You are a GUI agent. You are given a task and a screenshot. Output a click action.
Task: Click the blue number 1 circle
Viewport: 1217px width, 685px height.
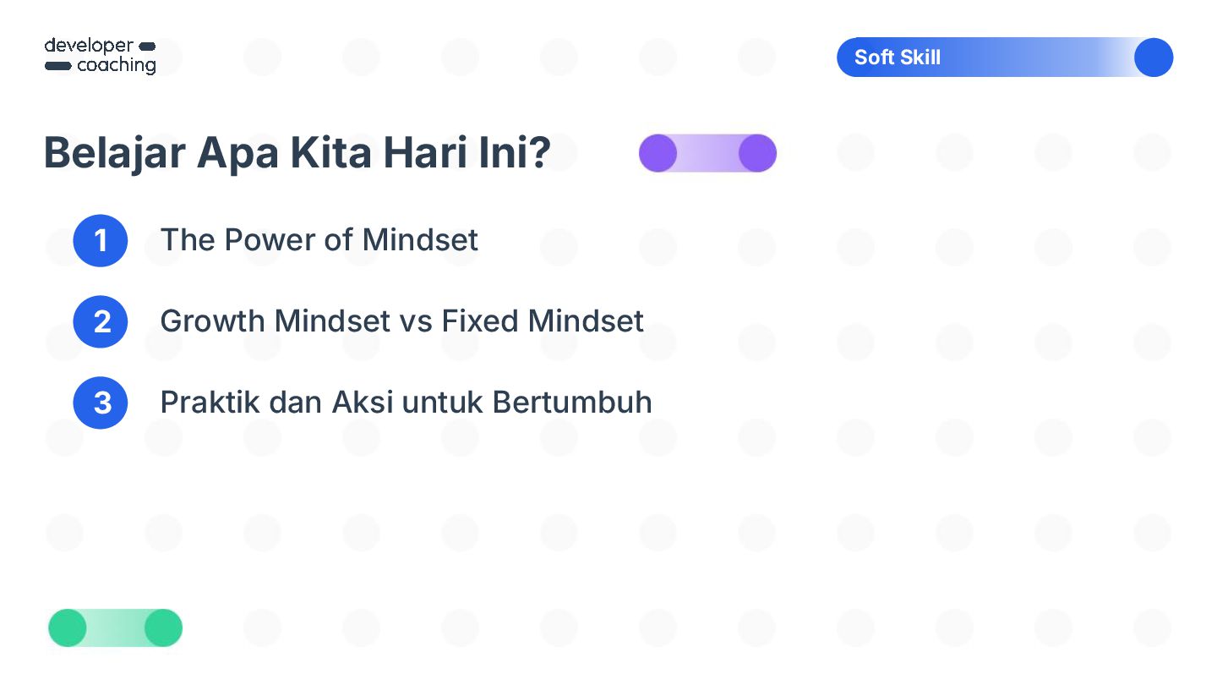click(101, 240)
